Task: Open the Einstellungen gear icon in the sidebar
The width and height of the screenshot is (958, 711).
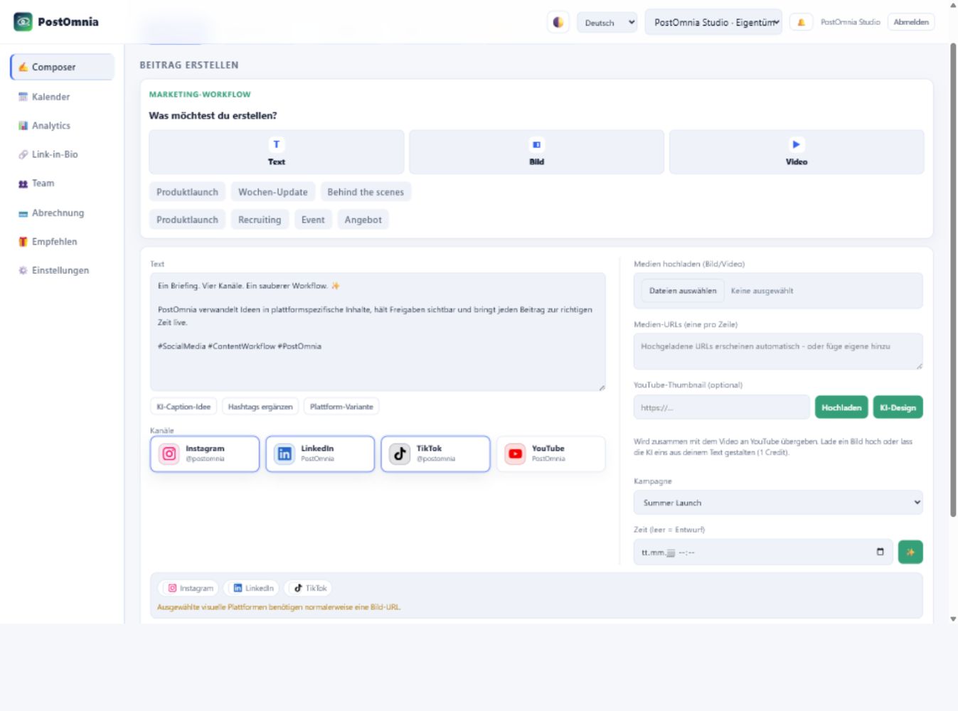Action: click(x=23, y=271)
